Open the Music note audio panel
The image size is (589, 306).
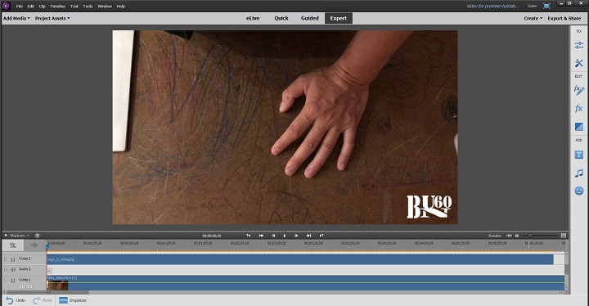tap(579, 173)
